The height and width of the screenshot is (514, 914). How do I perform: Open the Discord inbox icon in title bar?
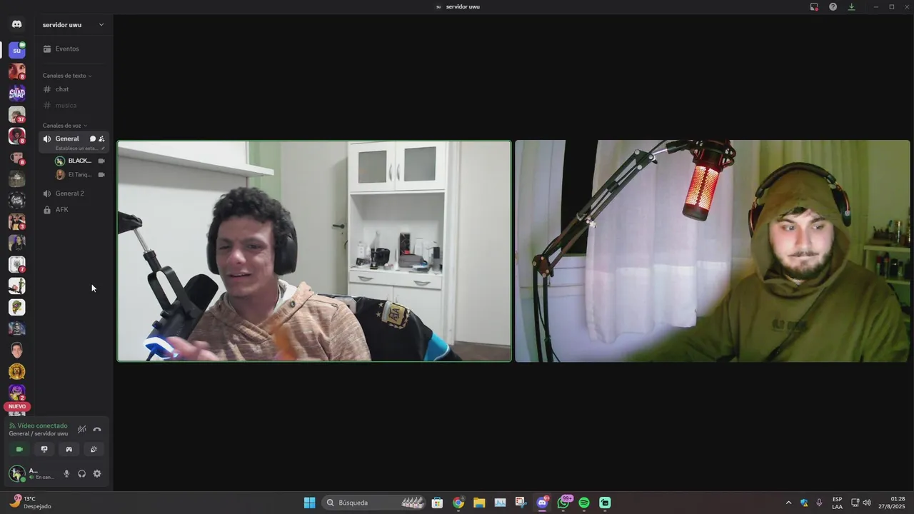[x=814, y=6]
